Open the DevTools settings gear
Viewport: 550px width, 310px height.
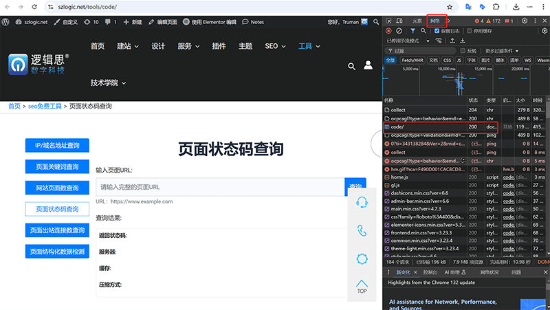click(x=525, y=21)
